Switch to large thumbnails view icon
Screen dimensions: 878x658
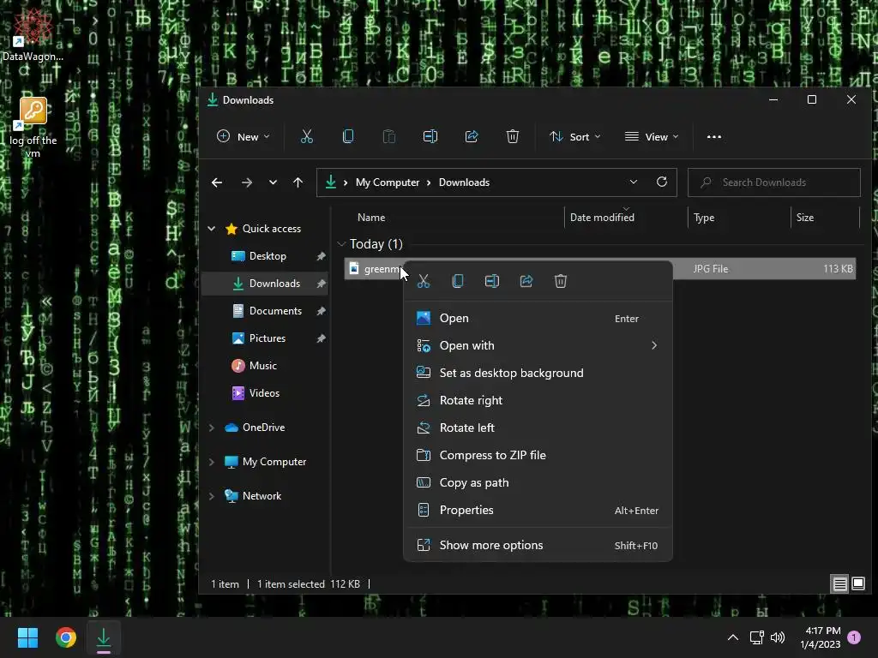pyautogui.click(x=857, y=584)
